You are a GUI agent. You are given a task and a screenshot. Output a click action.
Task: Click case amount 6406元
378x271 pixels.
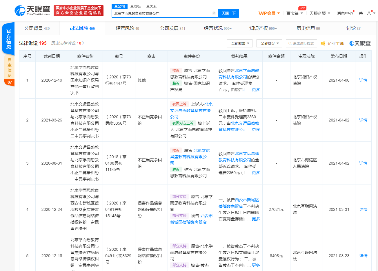click(x=276, y=256)
